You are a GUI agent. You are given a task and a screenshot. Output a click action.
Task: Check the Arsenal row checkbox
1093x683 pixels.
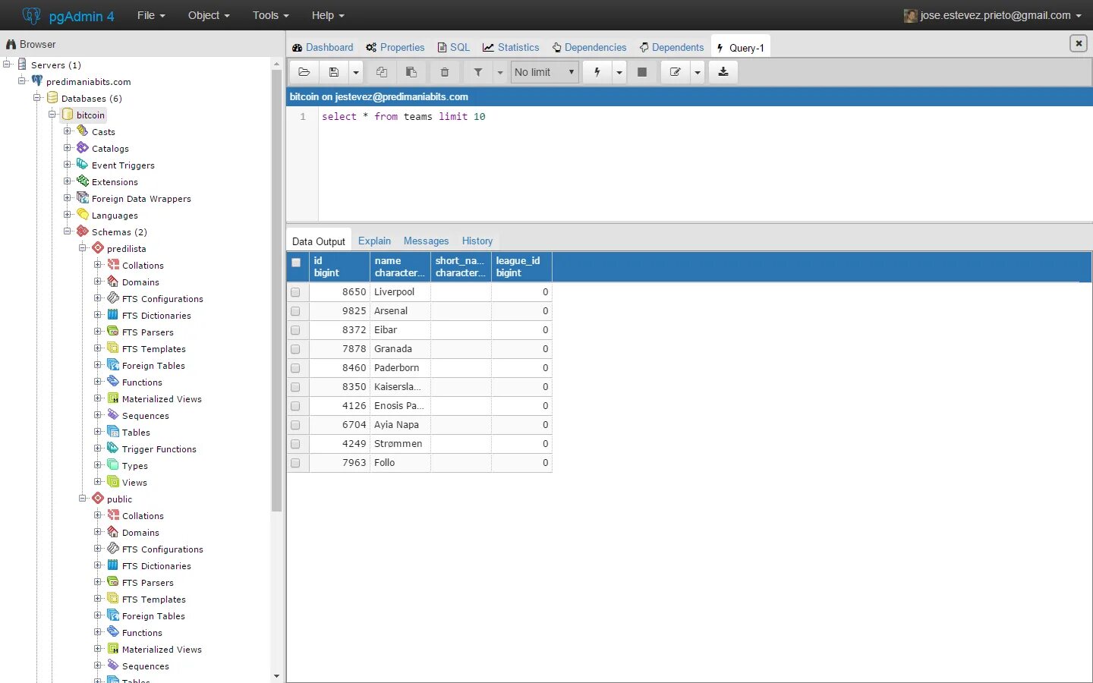point(295,311)
